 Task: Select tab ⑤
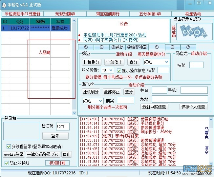(157, 47)
